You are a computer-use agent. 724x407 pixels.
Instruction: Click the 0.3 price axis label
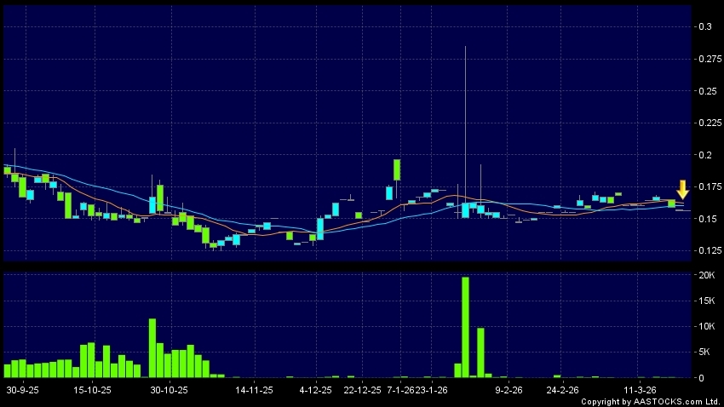704,27
